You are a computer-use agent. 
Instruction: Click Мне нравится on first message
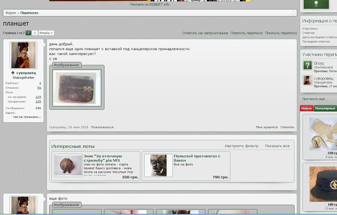coord(267,127)
